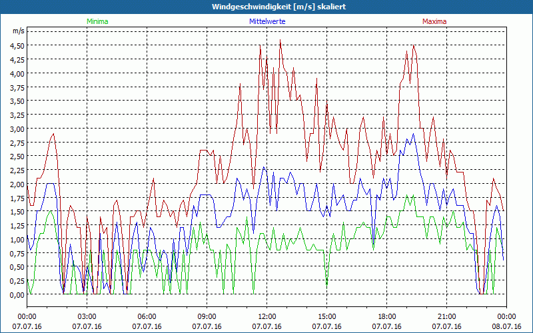The image size is (533, 333).
Task: Click the 0,00 y-axis baseline label
Action: [17, 294]
